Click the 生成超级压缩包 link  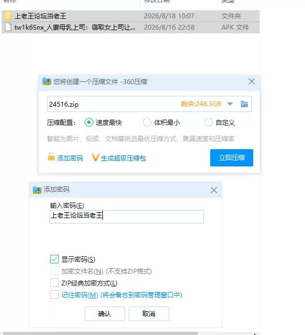(123, 158)
